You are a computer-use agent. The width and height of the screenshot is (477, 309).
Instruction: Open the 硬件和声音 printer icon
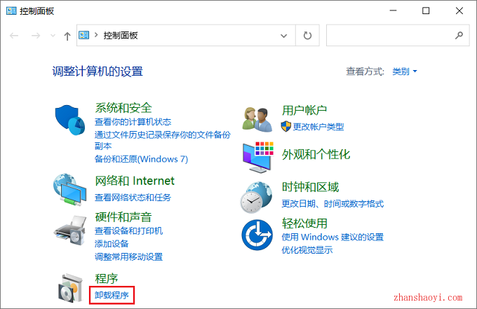70,230
